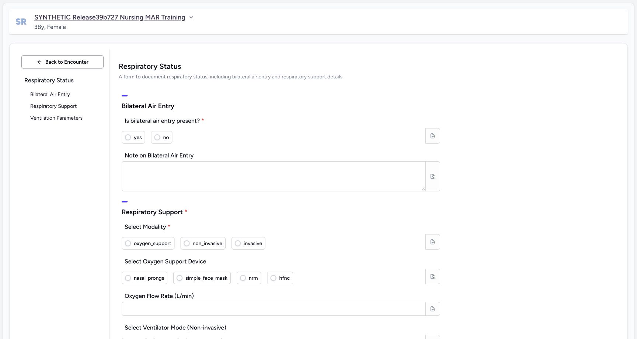Select hfnc oxygen device
This screenshot has width=637, height=339.
pyautogui.click(x=280, y=278)
